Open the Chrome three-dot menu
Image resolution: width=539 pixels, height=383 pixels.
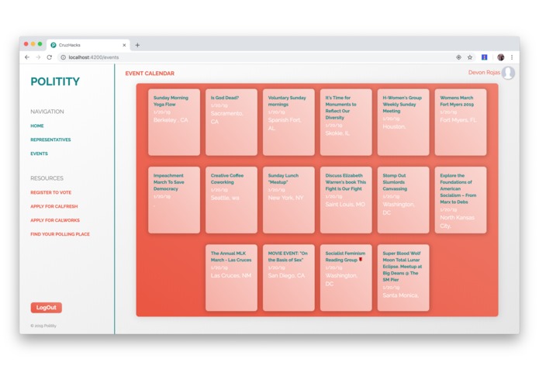pyautogui.click(x=512, y=57)
